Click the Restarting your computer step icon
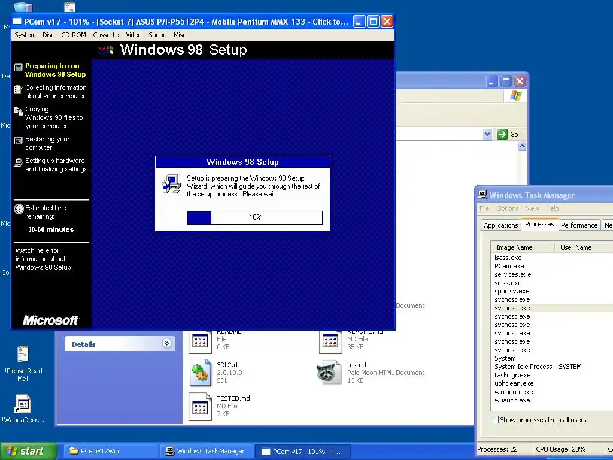The height and width of the screenshot is (460, 613). pos(19,140)
